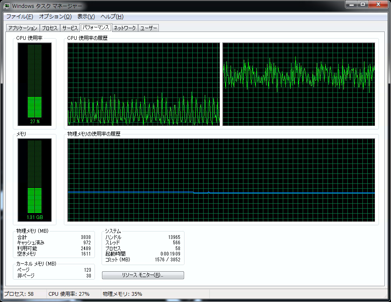Click the 利用可能 value 2489
The image size is (391, 302).
(x=86, y=248)
